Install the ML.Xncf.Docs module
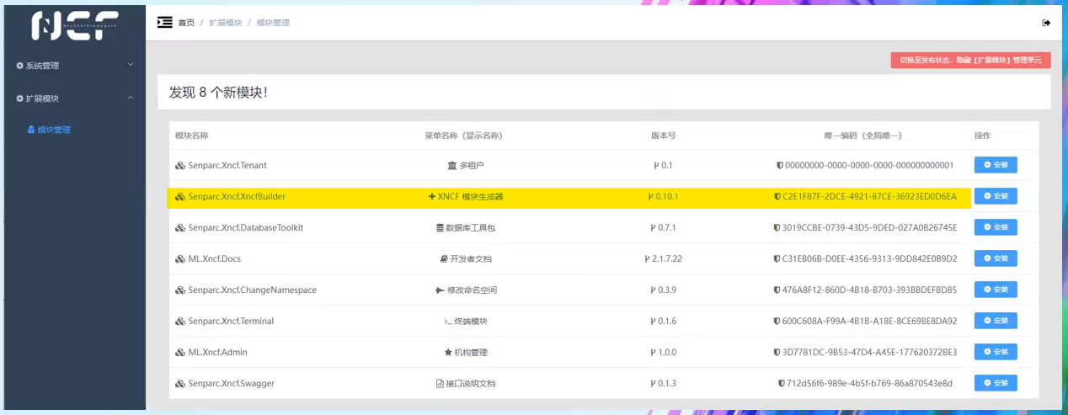1068x415 pixels. coord(996,258)
